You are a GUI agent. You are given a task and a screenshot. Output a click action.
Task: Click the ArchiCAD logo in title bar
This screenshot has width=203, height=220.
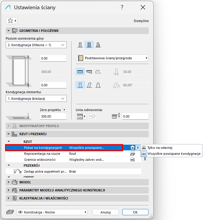8,7
